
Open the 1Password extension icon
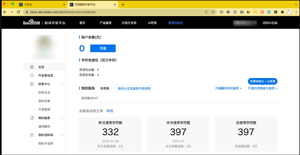tap(235, 12)
